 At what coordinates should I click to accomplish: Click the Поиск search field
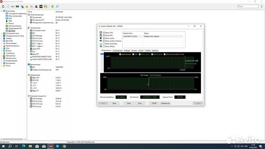coord(248,6)
